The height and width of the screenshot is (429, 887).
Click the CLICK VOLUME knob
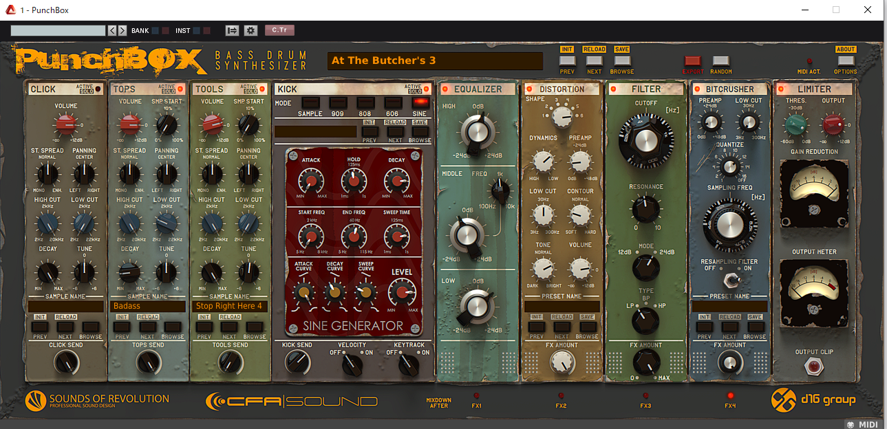65,125
